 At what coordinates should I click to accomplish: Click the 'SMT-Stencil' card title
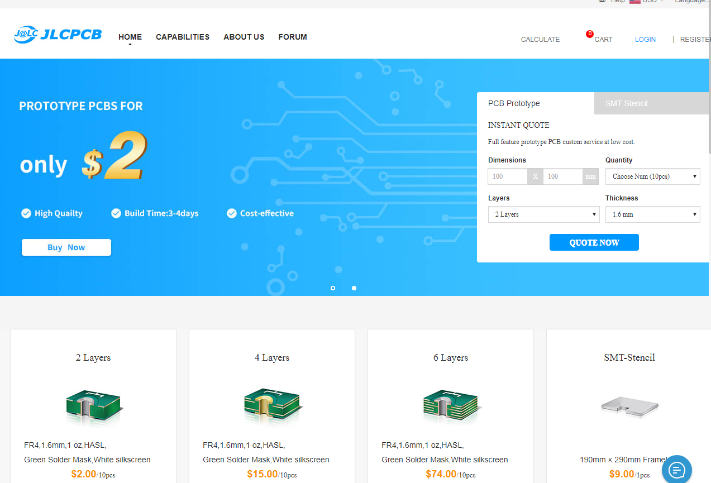point(629,357)
